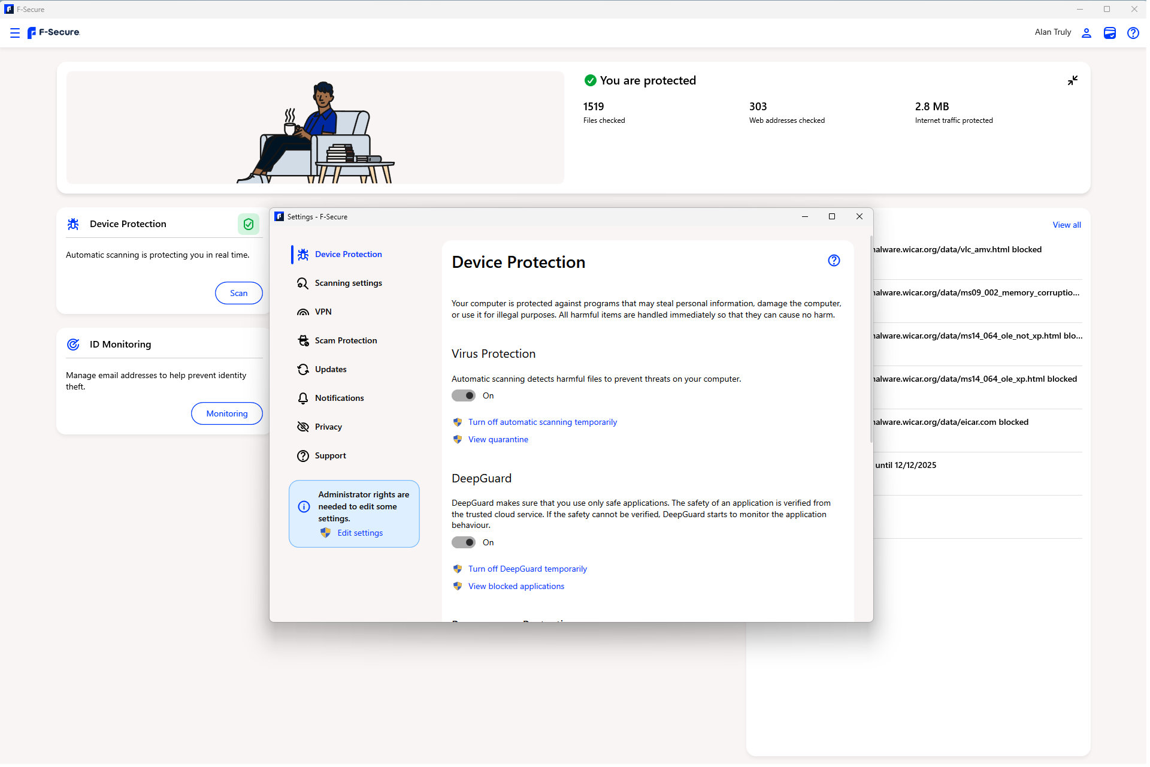Toggle the Virus Protection on/off switch
The height and width of the screenshot is (767, 1150).
[x=463, y=395]
